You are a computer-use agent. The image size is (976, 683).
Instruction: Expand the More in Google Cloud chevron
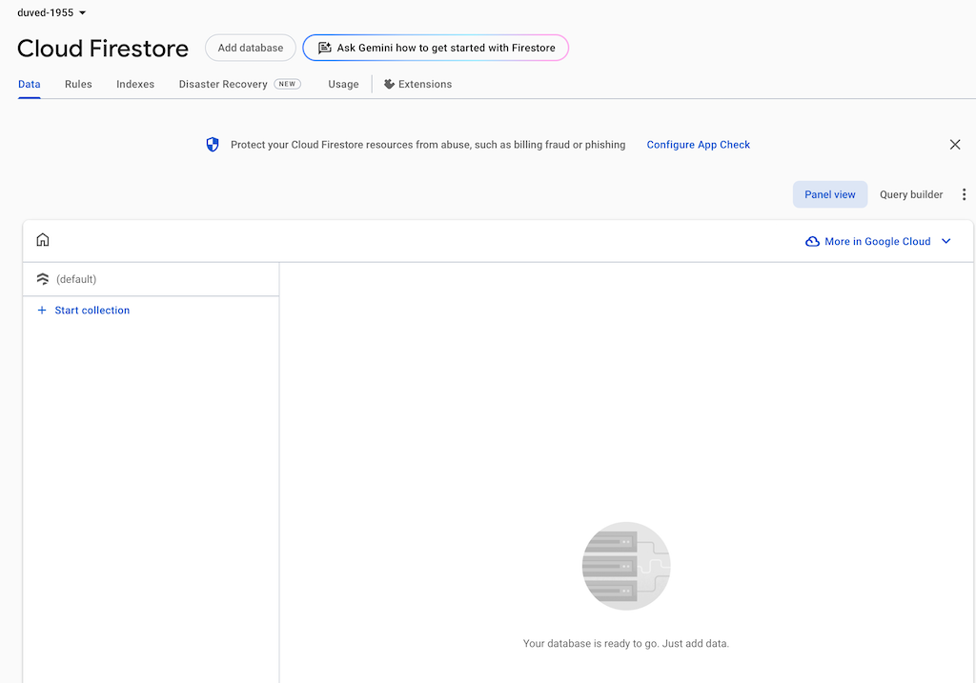tap(946, 241)
